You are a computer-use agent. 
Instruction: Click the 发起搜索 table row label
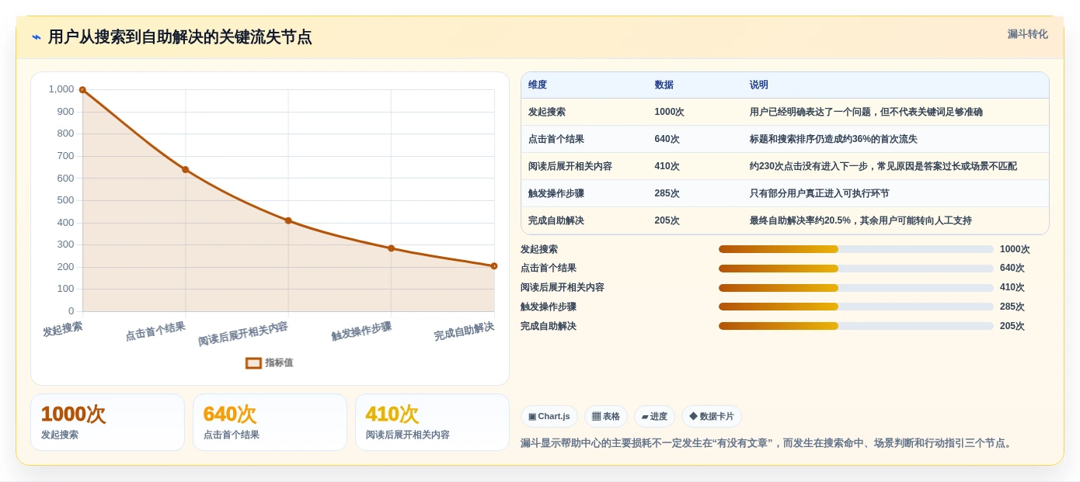click(547, 113)
